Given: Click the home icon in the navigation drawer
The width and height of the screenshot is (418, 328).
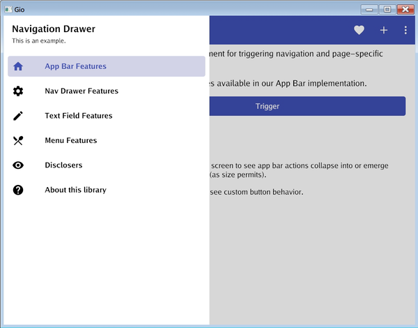Looking at the screenshot, I should coord(18,66).
